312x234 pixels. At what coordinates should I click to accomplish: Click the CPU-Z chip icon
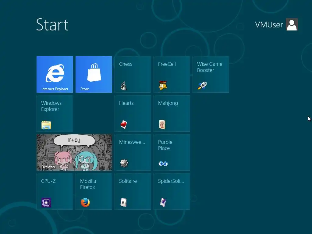46,203
